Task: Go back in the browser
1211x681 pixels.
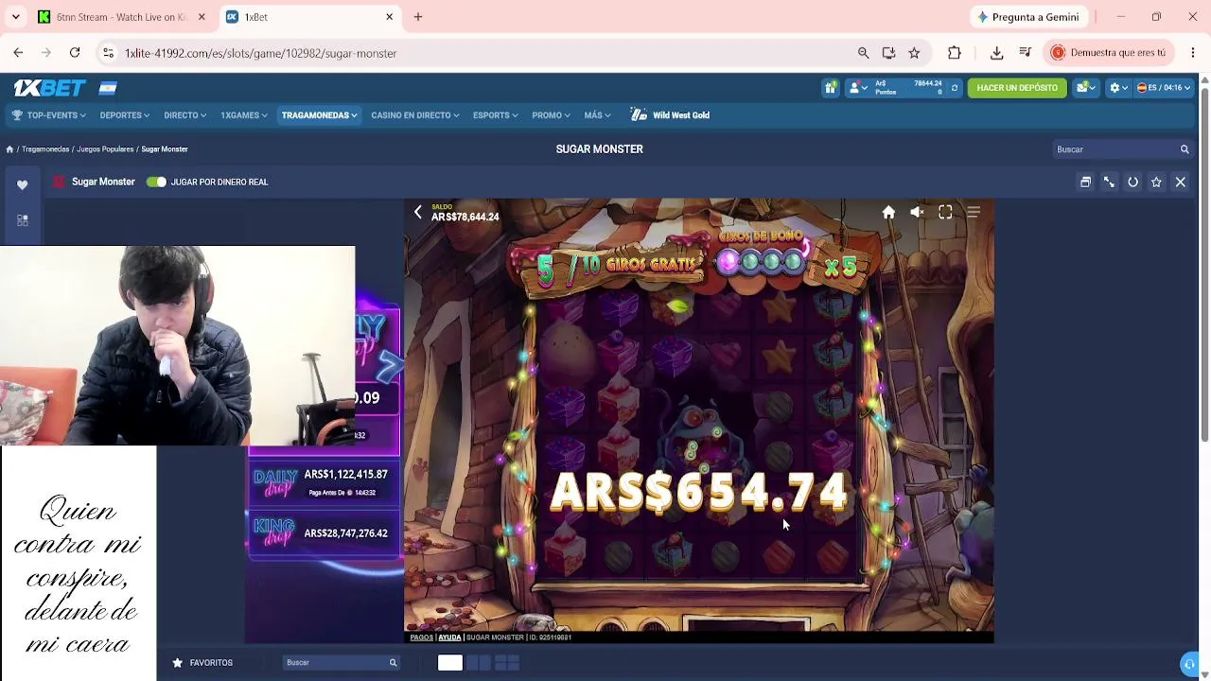Action: pos(18,53)
